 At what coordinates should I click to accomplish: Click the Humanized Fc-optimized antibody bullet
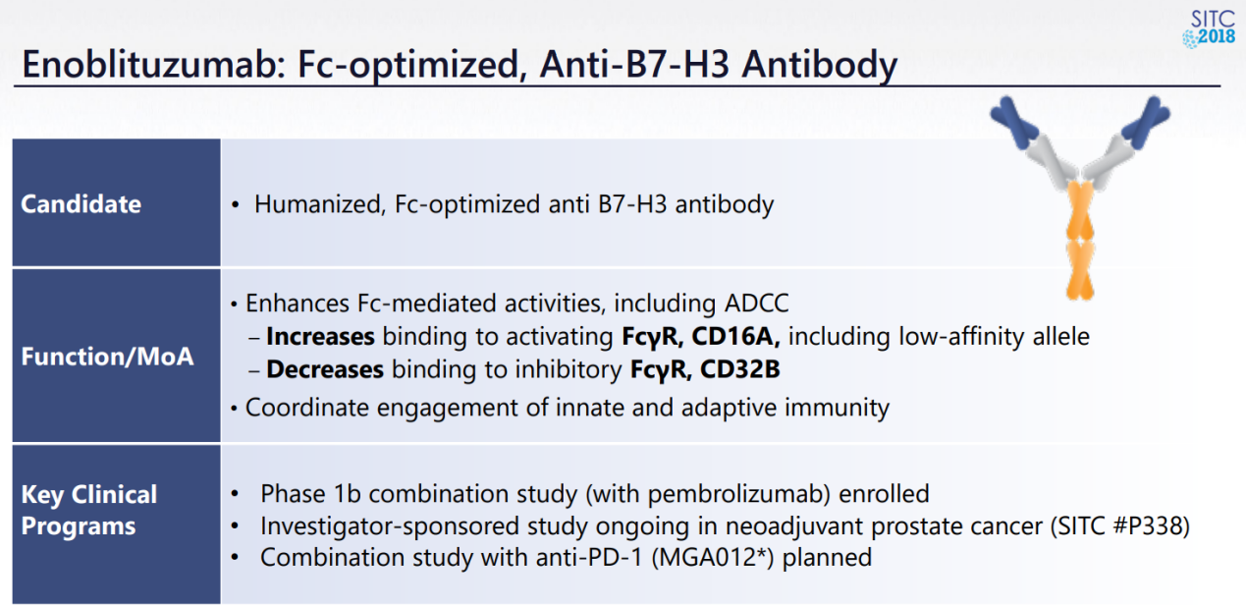503,204
